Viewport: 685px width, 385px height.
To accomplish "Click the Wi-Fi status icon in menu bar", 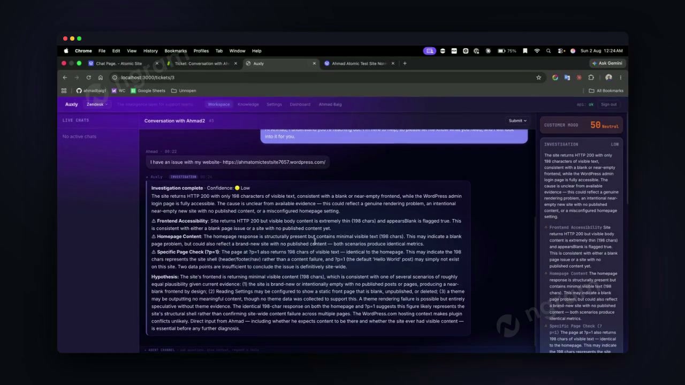I will coord(537,51).
